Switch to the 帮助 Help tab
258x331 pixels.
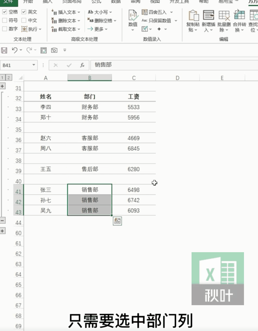(203, 2)
